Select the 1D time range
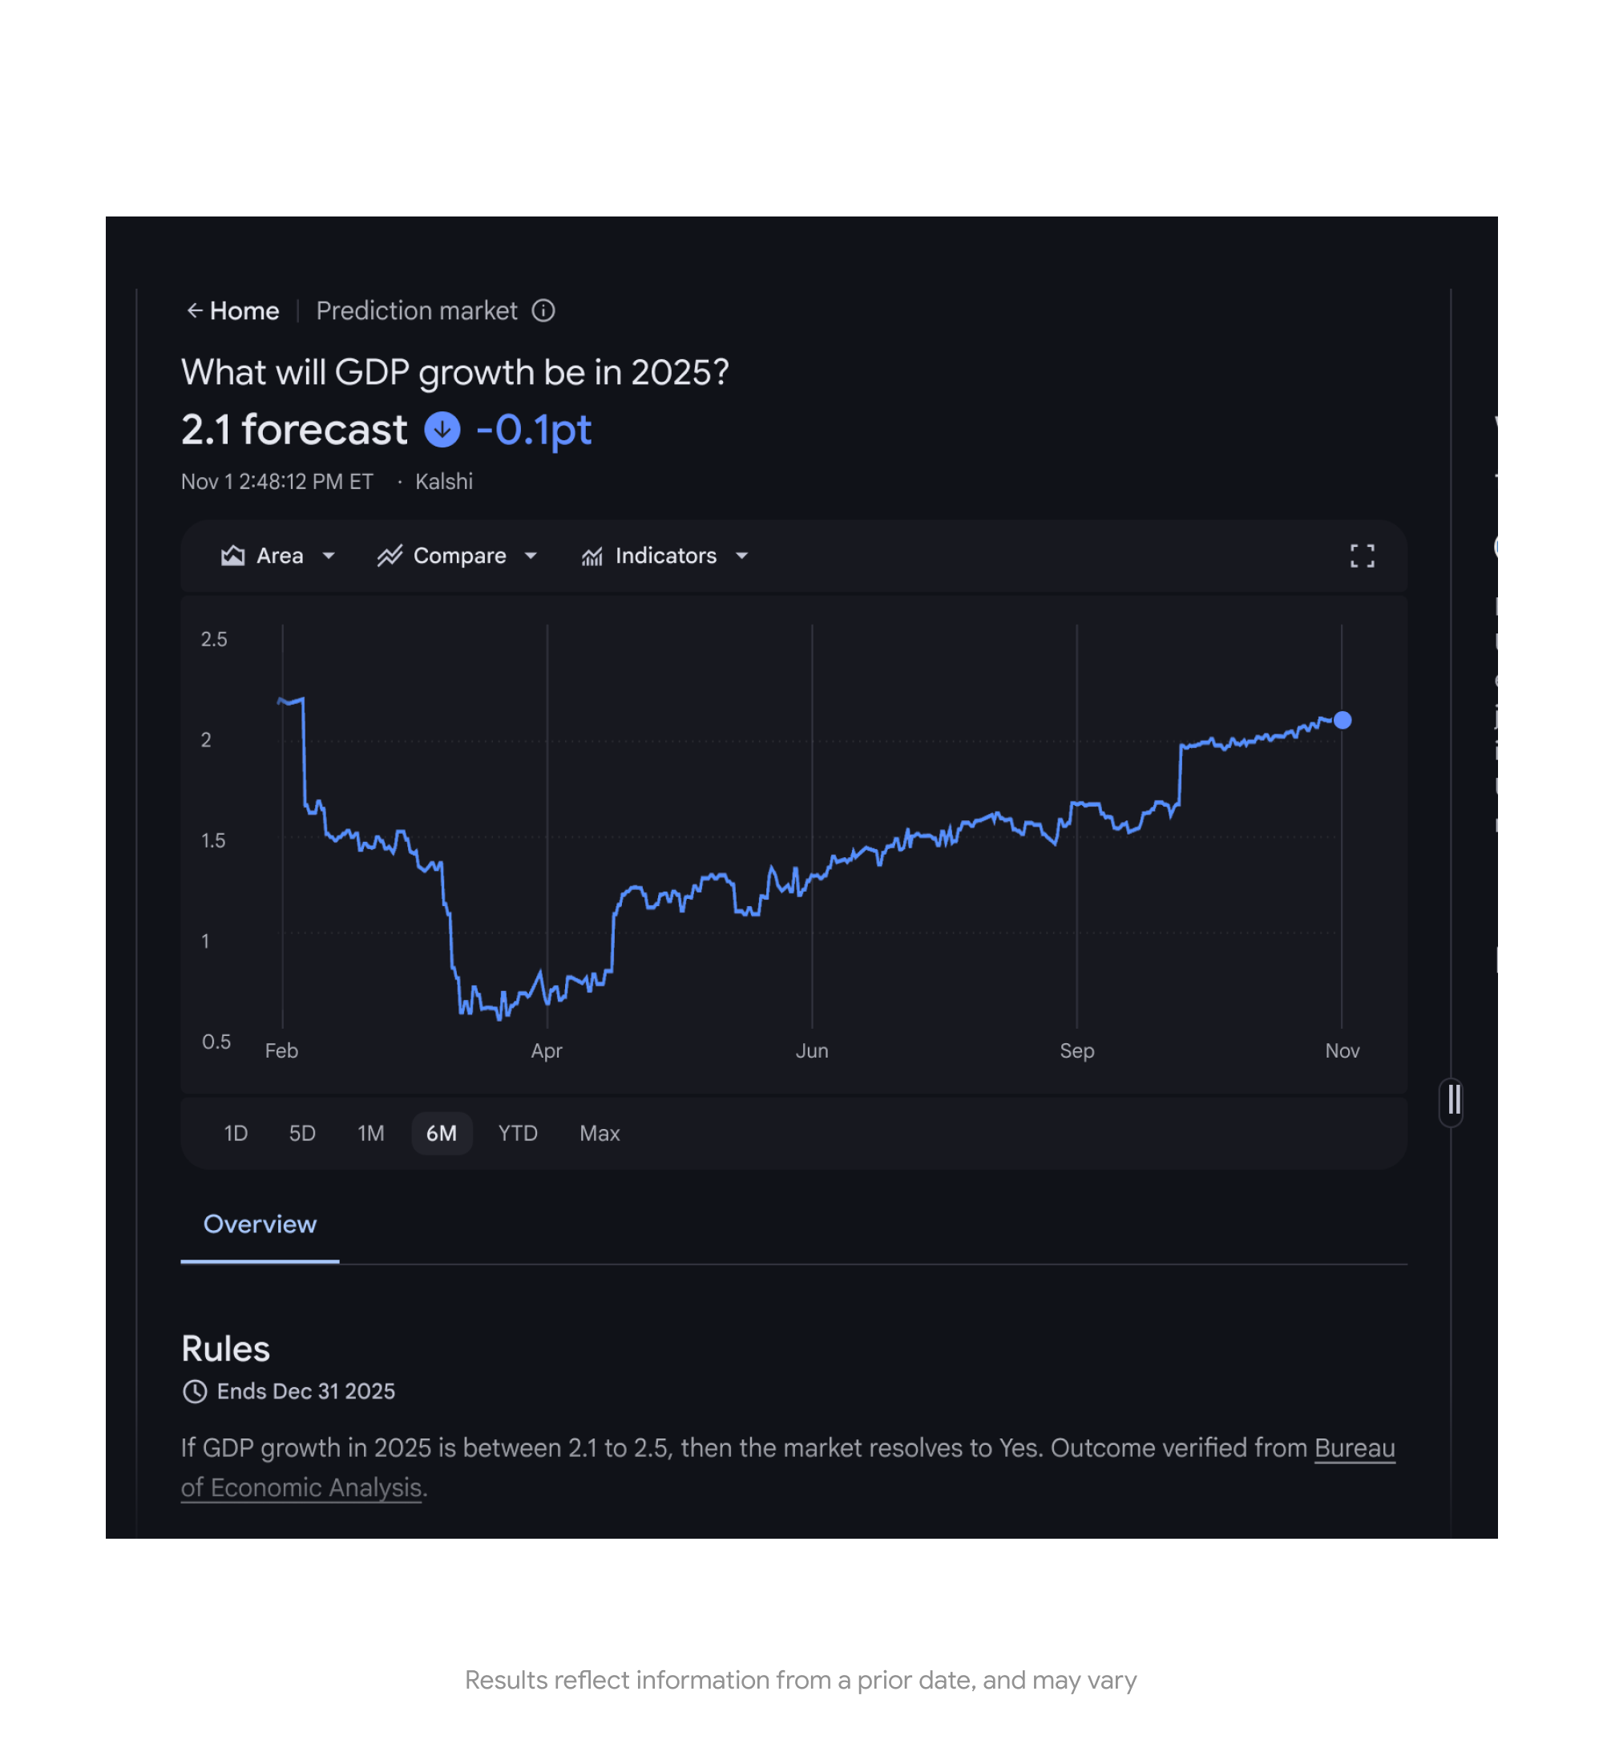 235,1133
